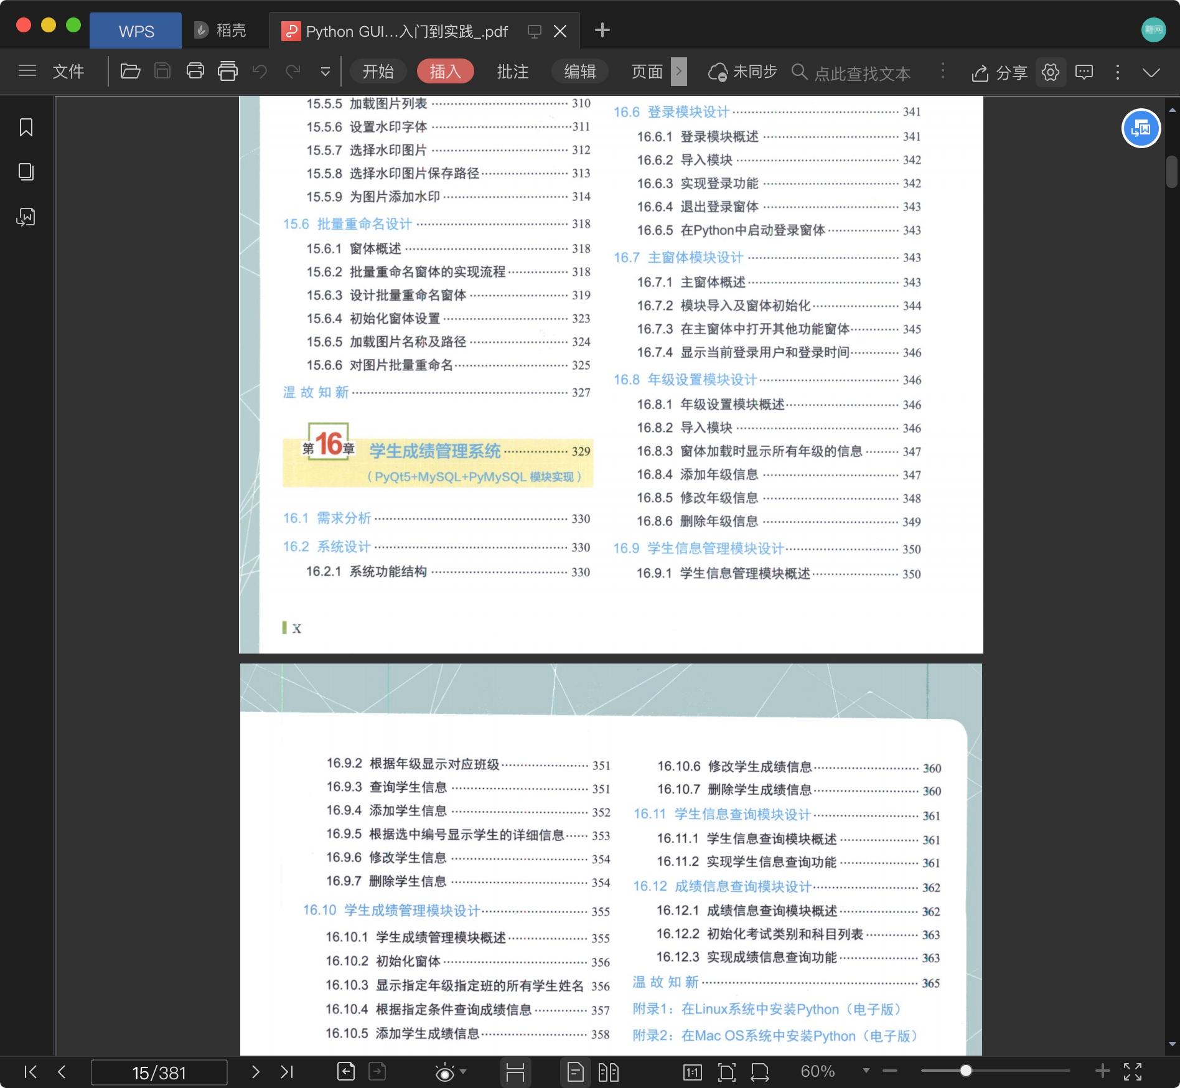The image size is (1180, 1088).
Task: Enter full screen mode
Action: [x=1133, y=1071]
